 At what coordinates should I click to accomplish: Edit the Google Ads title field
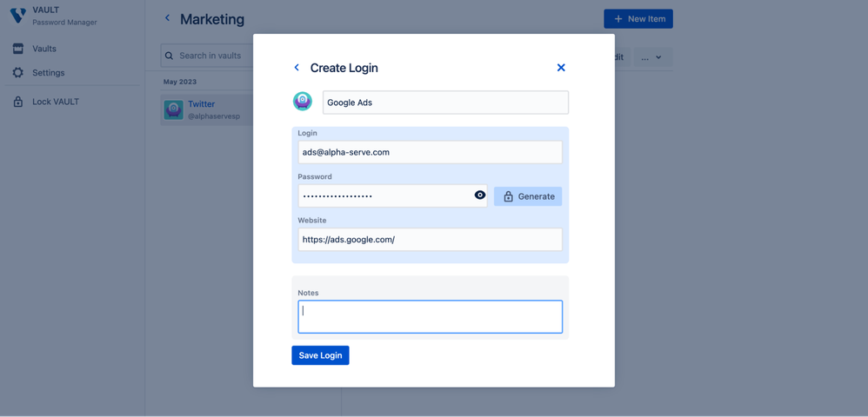click(x=445, y=103)
